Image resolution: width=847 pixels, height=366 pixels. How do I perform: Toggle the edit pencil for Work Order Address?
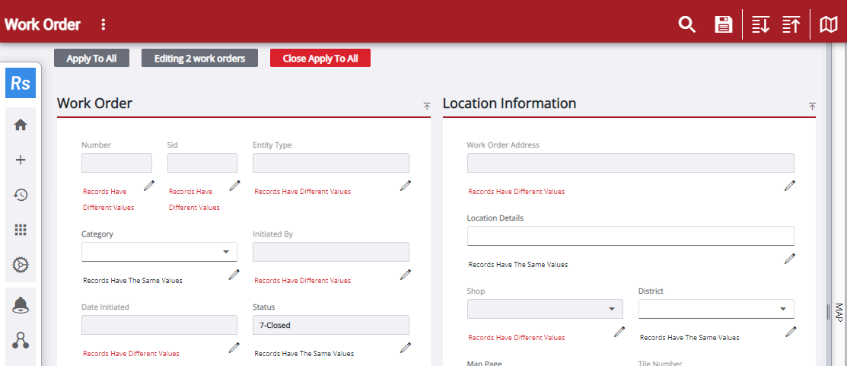tap(790, 186)
